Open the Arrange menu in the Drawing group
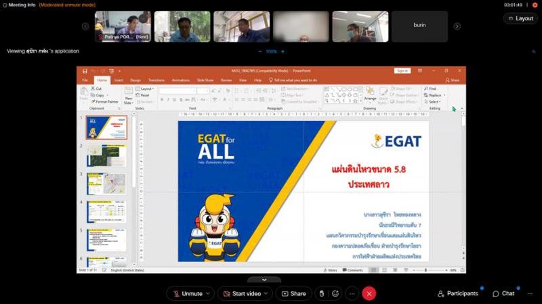This screenshot has height=304, width=542. (370, 95)
